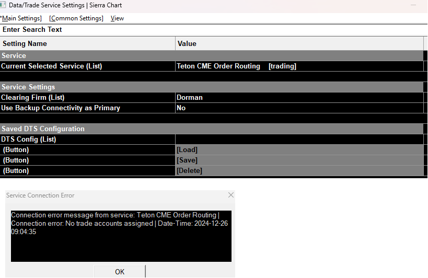Viewport: 428px width, 278px height.
Task: Click the connection error message text box
Action: [x=121, y=236]
